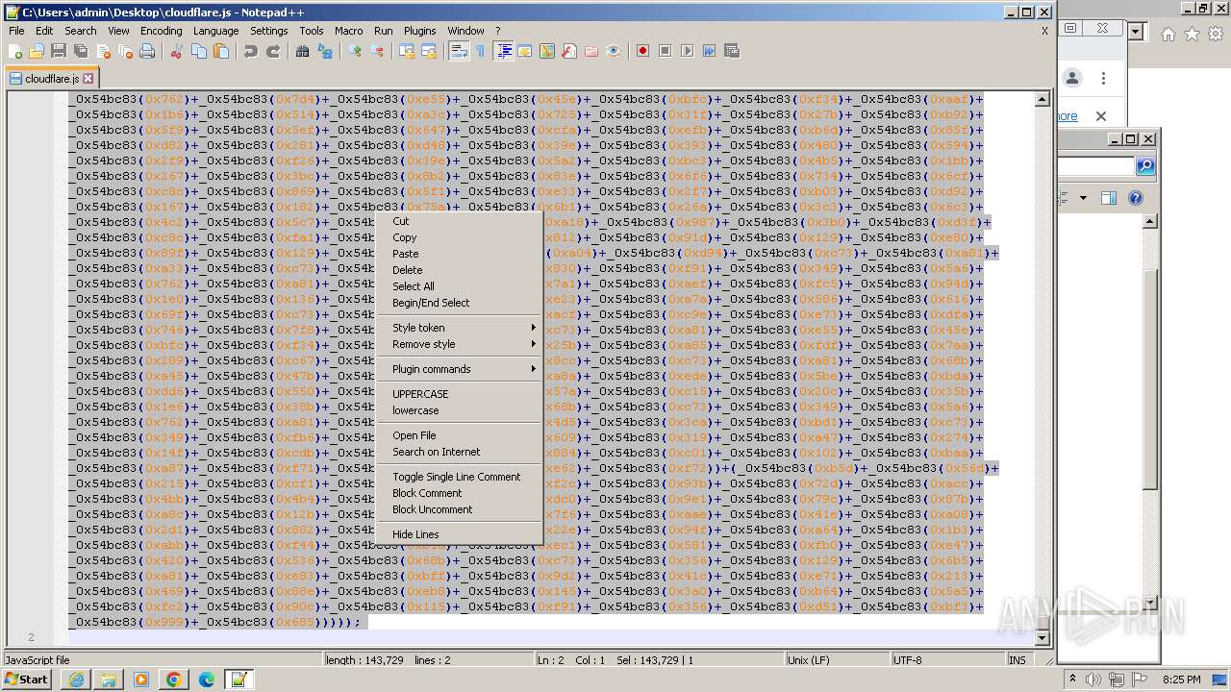This screenshot has width=1231, height=692.
Task: Open Microsoft Edge from the taskbar
Action: [207, 680]
